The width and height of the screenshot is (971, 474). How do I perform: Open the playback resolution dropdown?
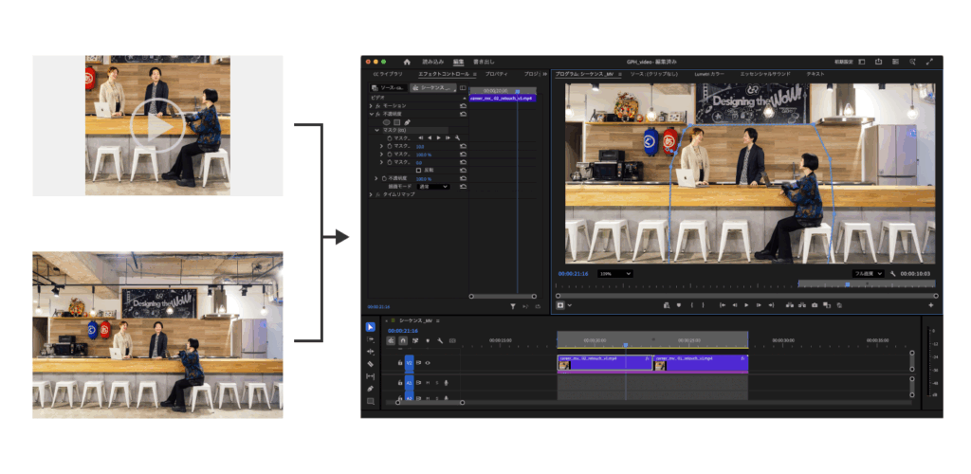[867, 273]
